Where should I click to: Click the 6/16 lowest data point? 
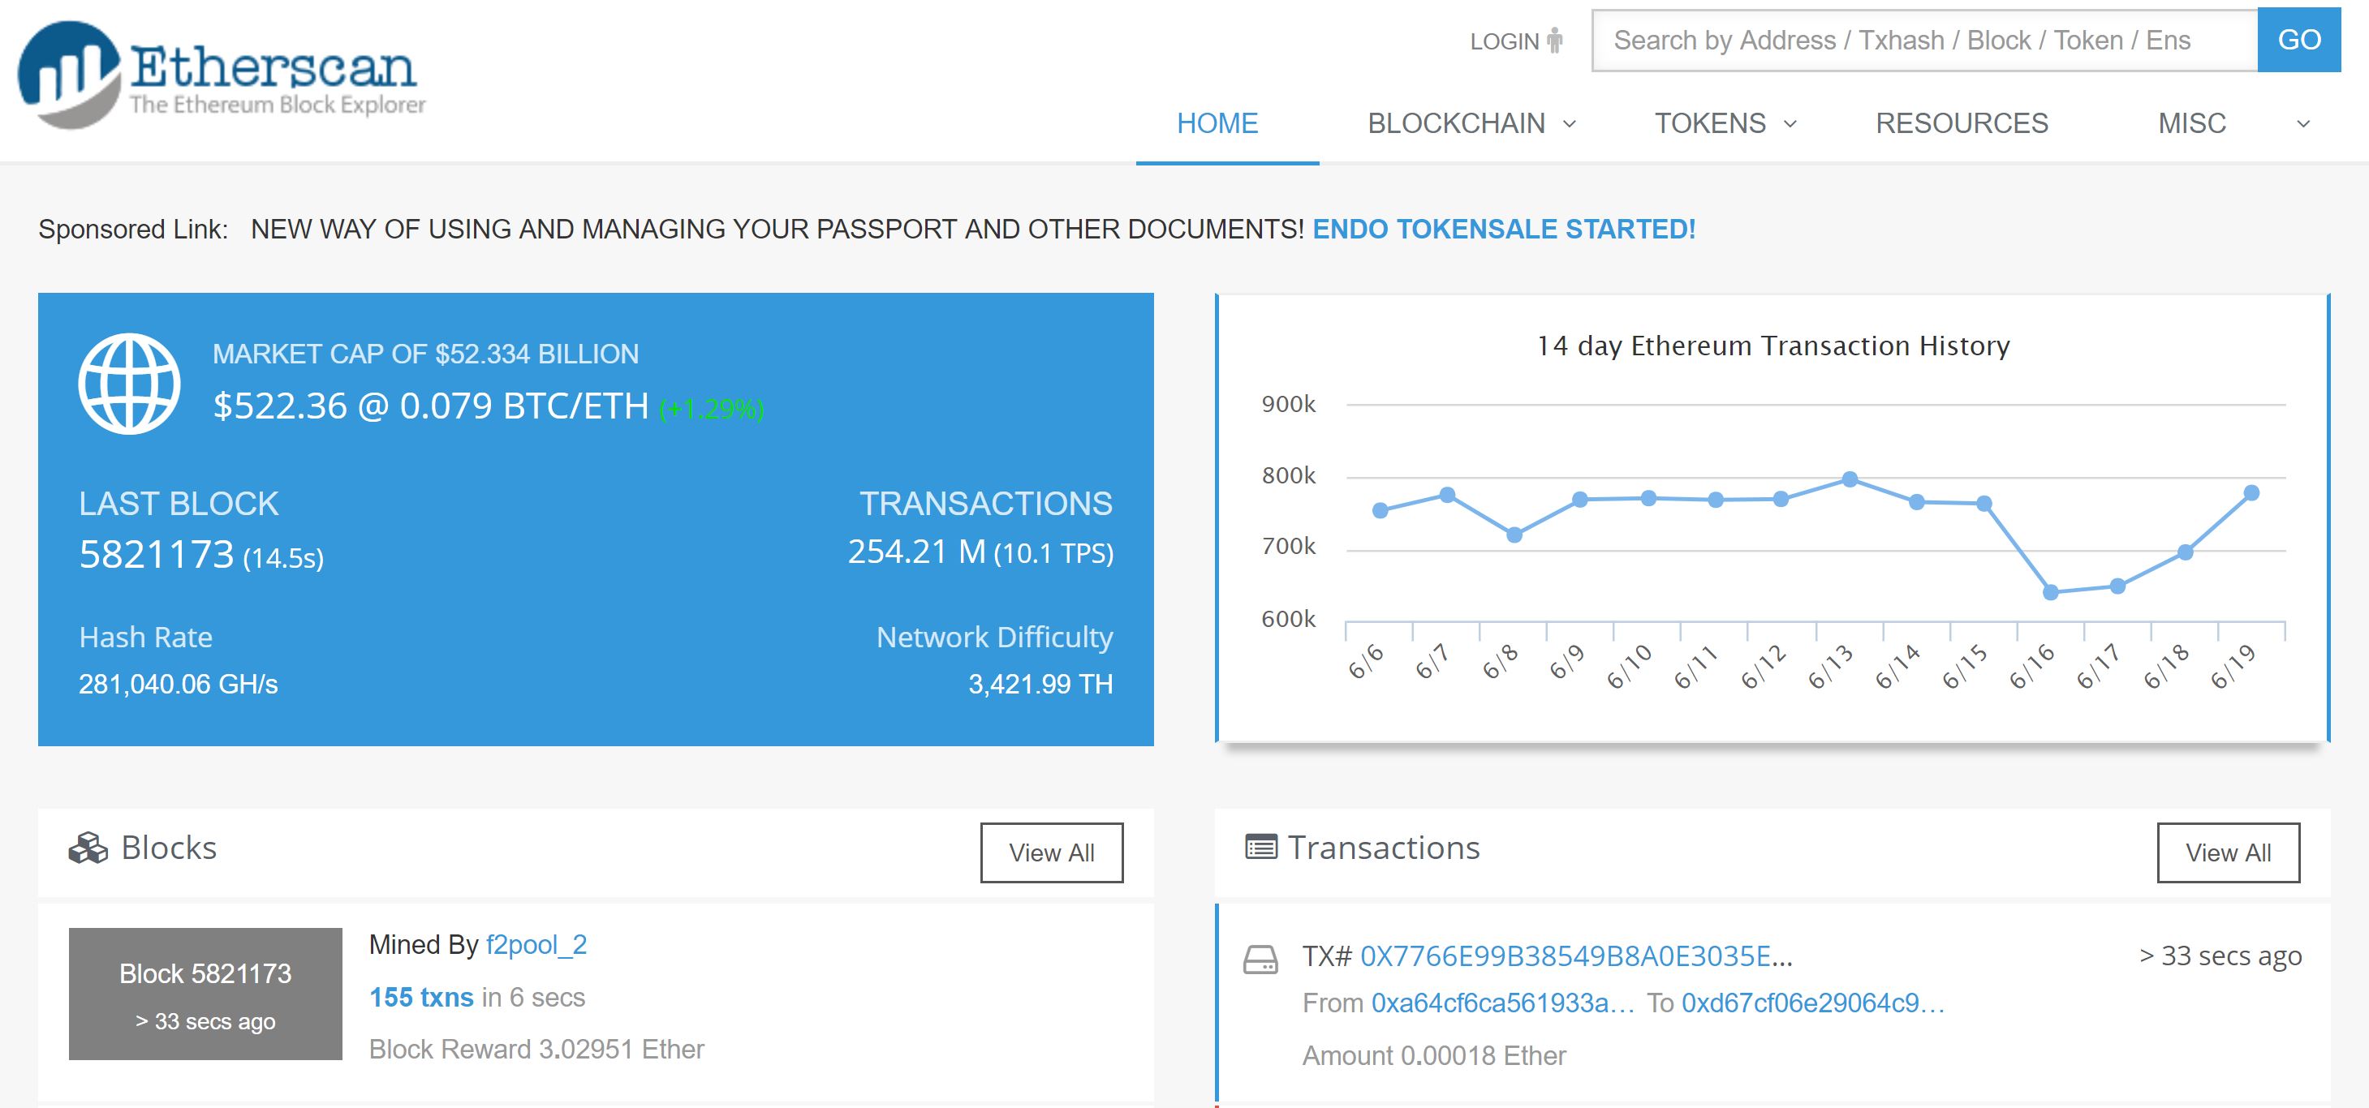coord(2050,592)
